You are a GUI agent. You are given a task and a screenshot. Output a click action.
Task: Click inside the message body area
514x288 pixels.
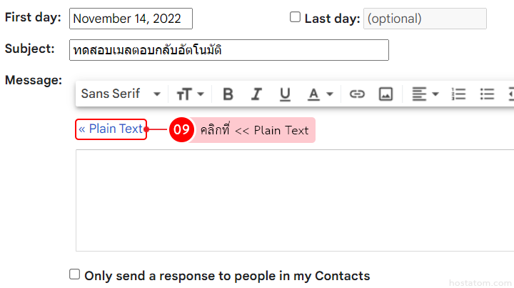pos(294,200)
